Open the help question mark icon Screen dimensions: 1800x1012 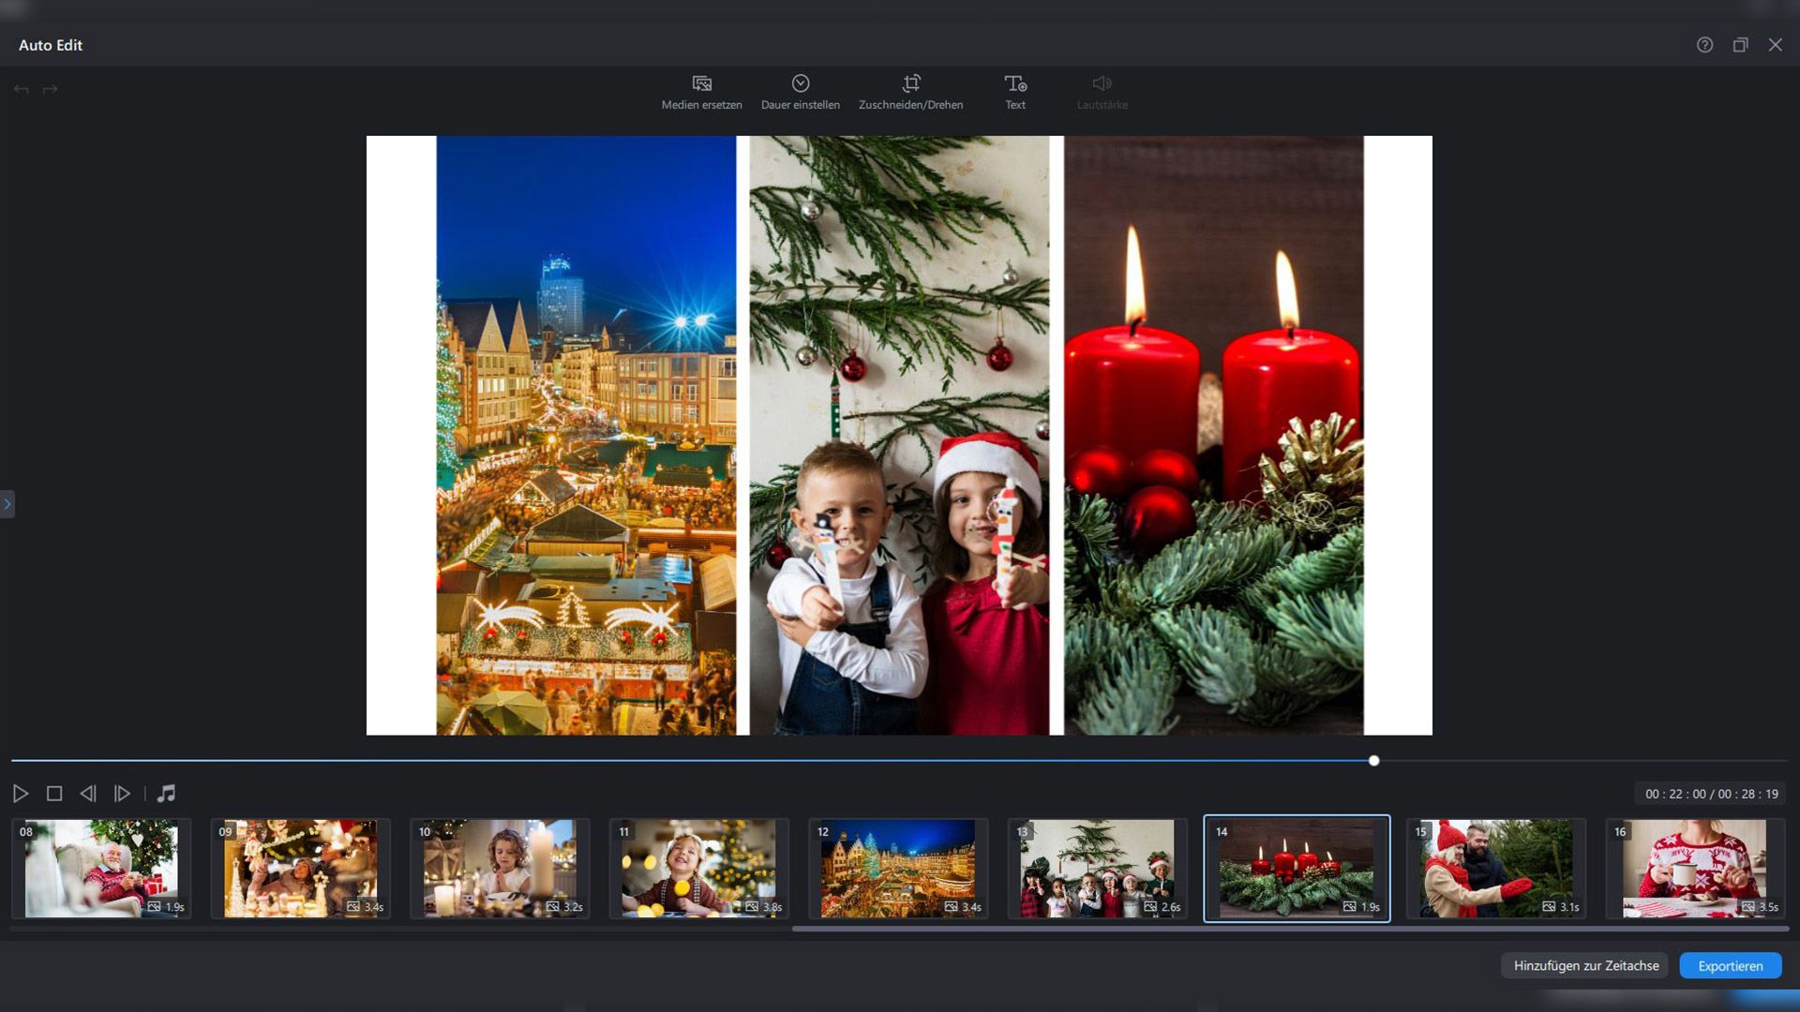[x=1704, y=45]
